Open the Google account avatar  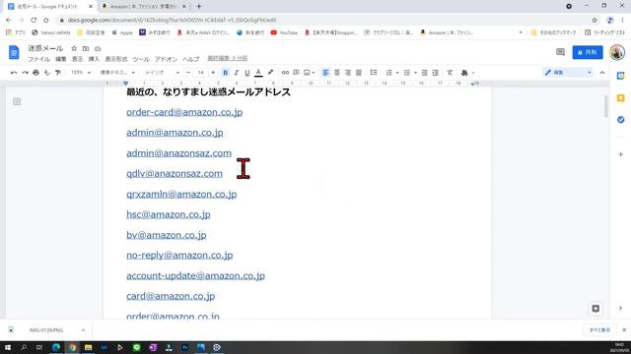tap(617, 52)
